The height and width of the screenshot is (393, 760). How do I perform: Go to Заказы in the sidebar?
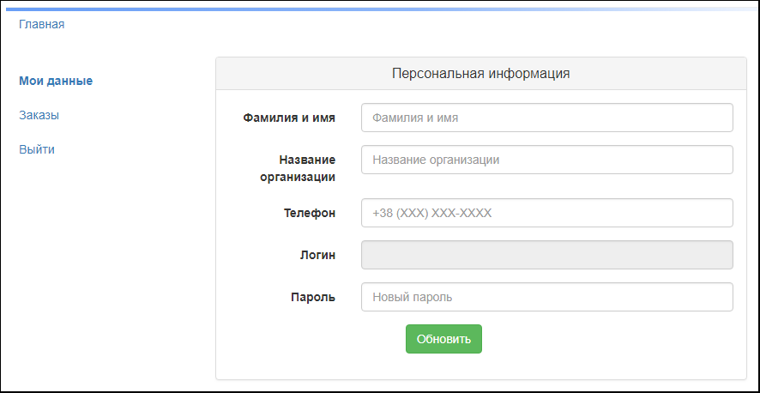click(39, 115)
